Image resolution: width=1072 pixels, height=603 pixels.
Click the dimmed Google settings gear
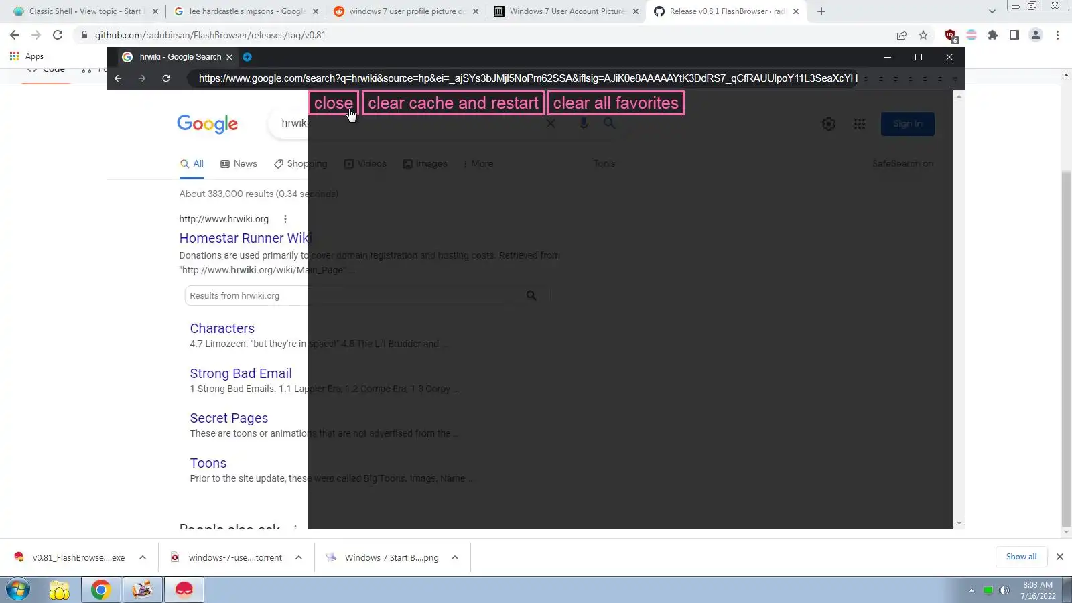point(829,124)
